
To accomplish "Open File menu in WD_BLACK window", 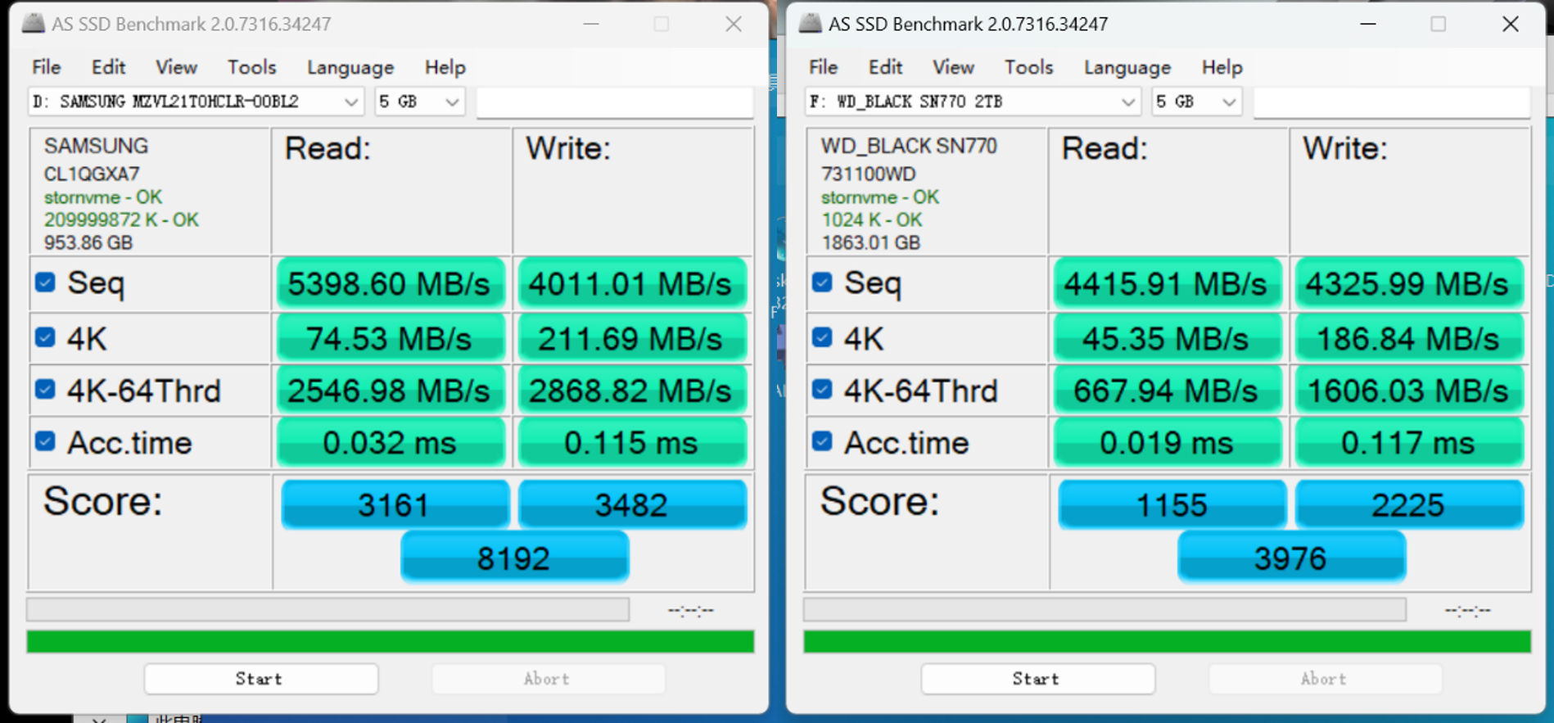I will pos(824,67).
